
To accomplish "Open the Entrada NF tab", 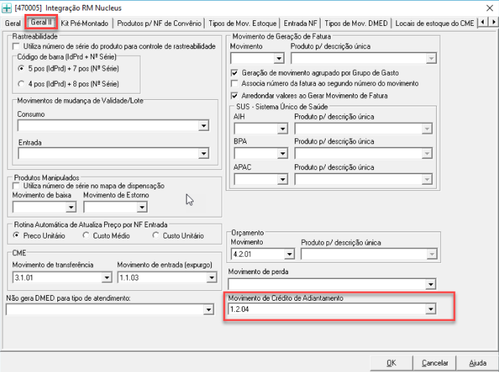I will (x=301, y=23).
